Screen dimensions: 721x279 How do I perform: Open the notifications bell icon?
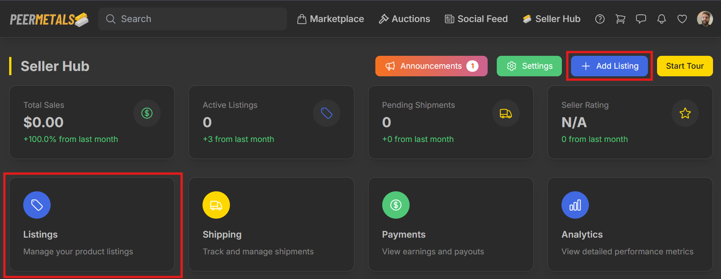(x=662, y=19)
